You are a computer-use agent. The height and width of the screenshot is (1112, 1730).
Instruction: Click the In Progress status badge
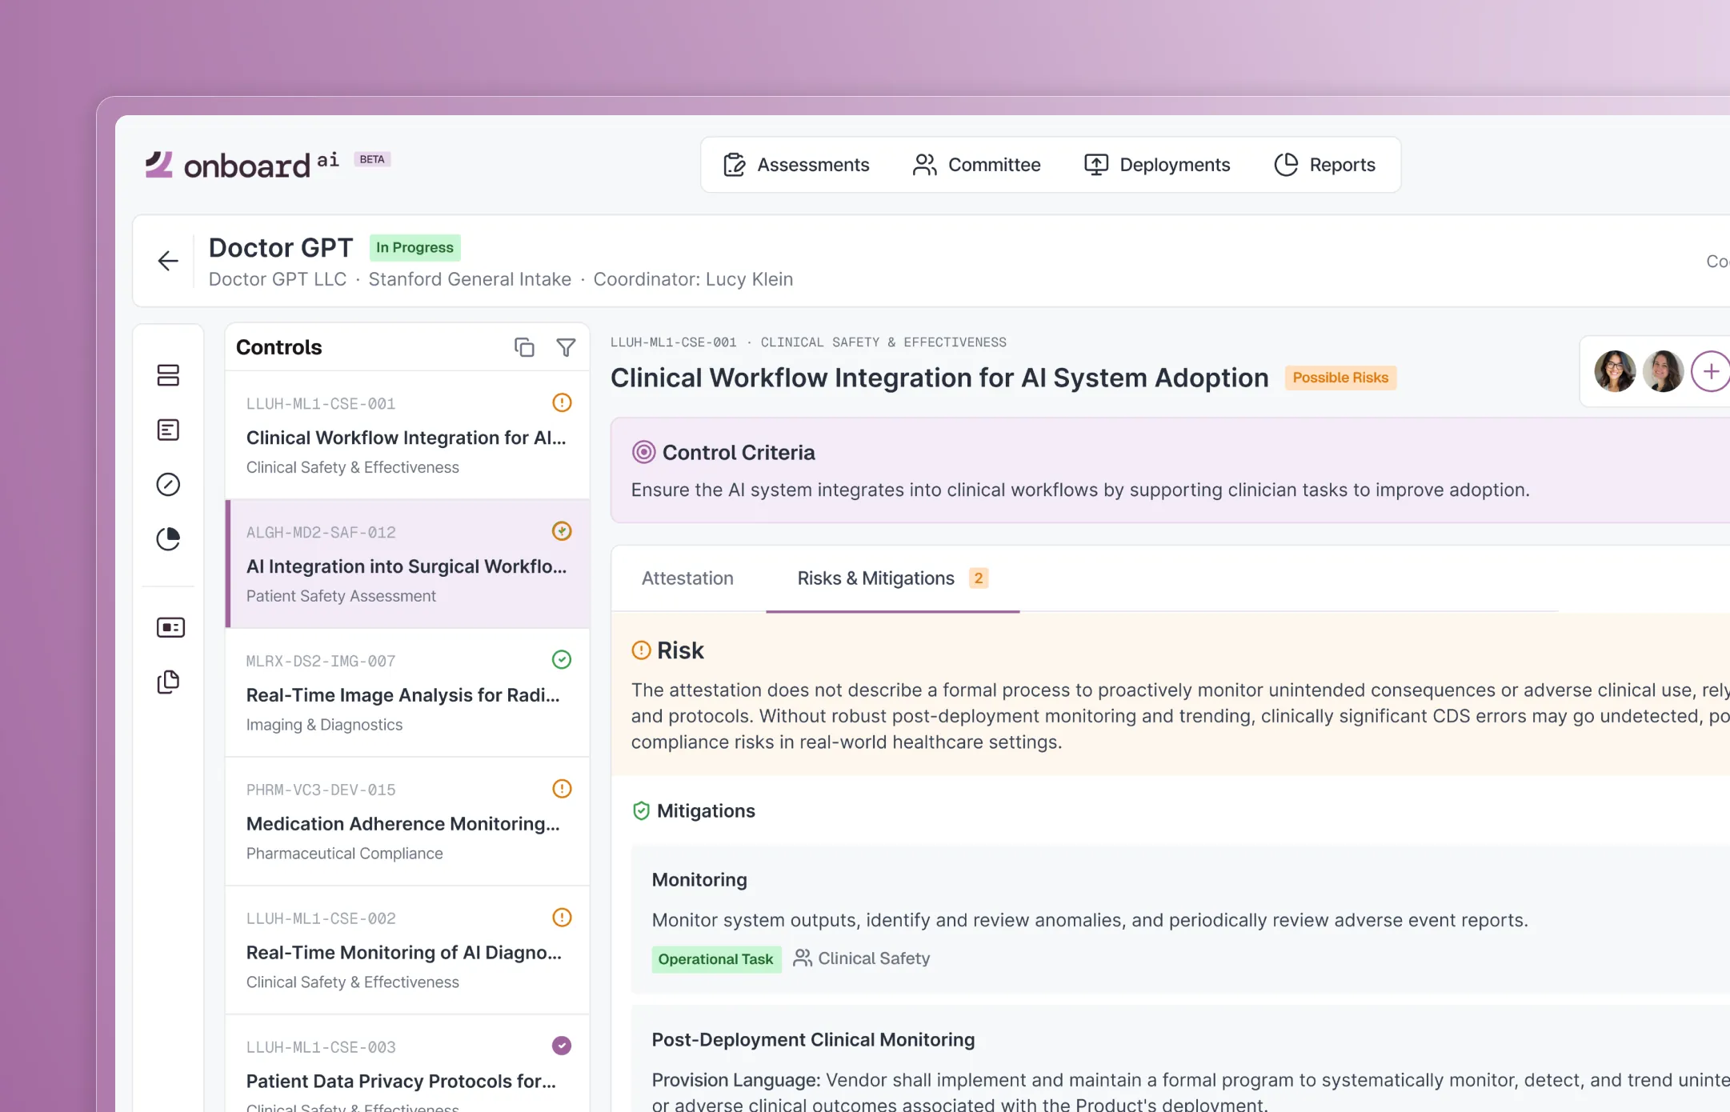414,247
